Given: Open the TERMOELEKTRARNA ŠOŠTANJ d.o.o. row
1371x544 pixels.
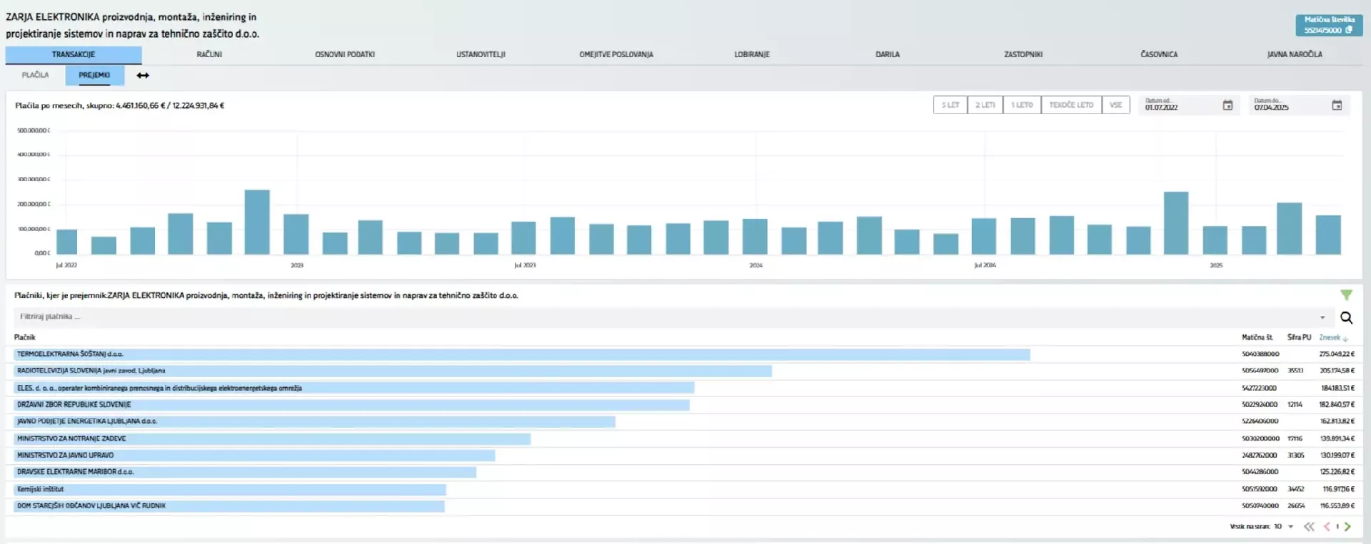Looking at the screenshot, I should [70, 354].
